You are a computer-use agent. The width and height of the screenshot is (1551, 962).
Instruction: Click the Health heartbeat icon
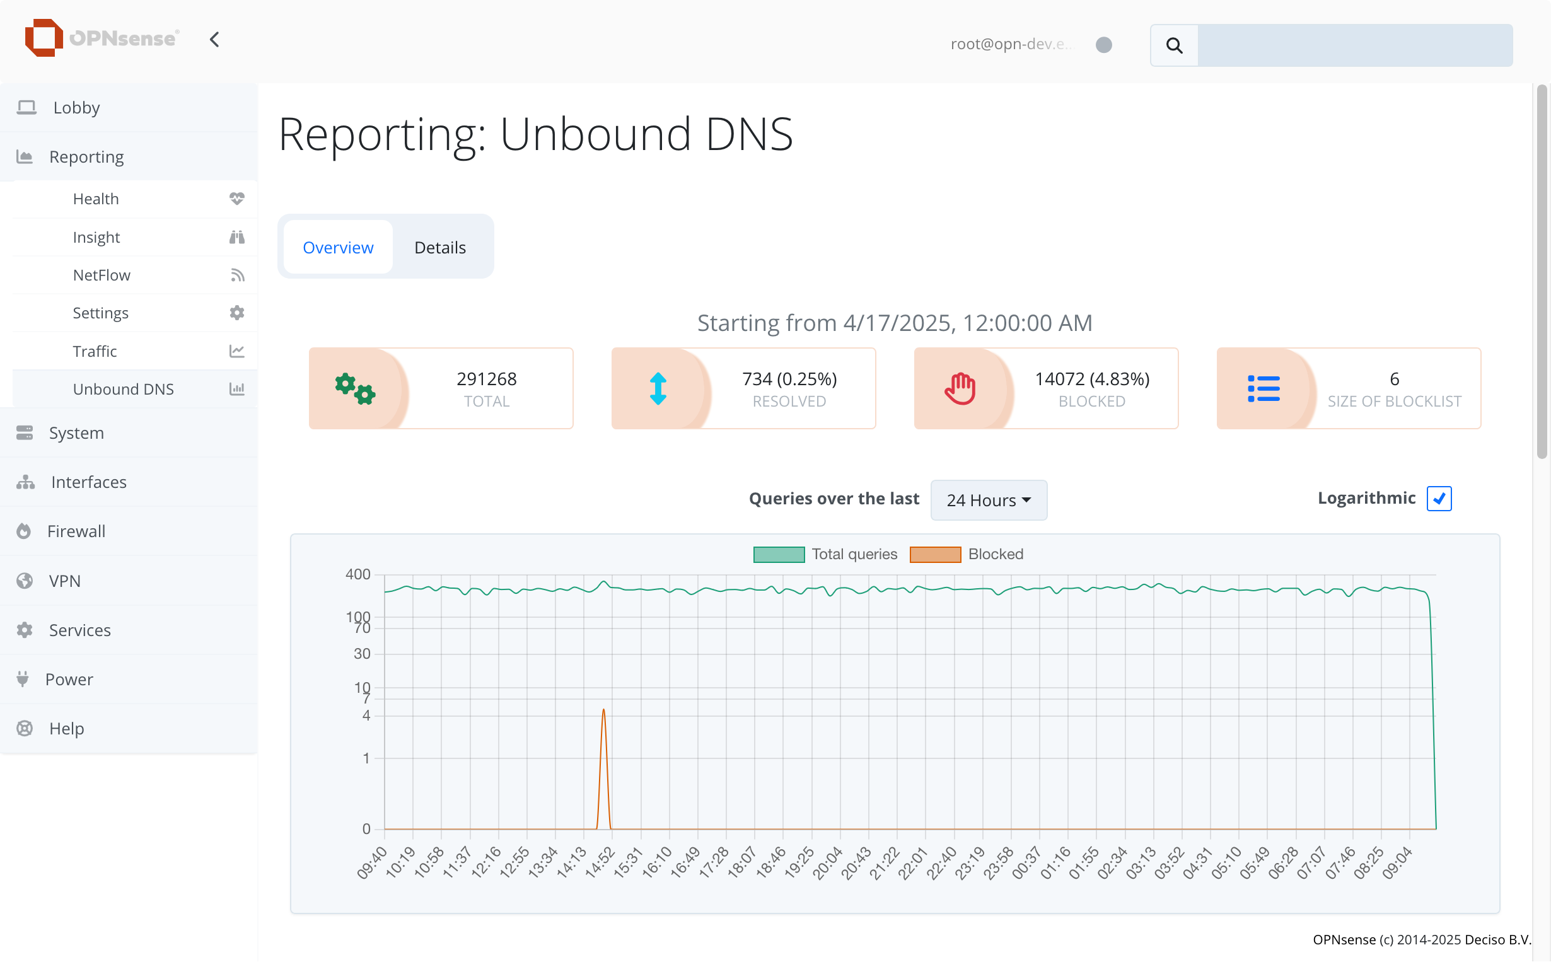[236, 199]
